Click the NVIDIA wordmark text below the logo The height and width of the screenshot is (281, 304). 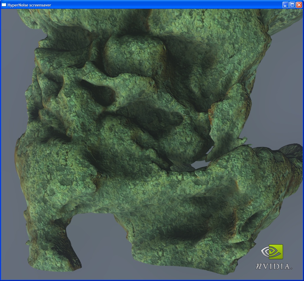point(273,266)
